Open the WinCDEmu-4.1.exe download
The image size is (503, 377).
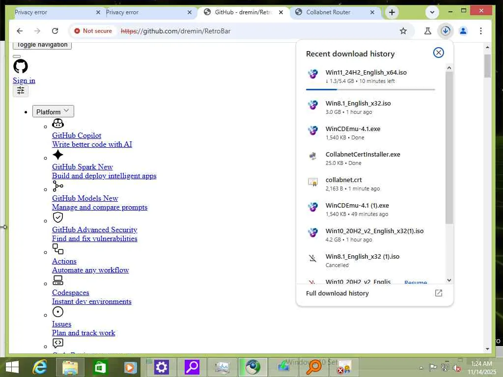pyautogui.click(x=370, y=133)
